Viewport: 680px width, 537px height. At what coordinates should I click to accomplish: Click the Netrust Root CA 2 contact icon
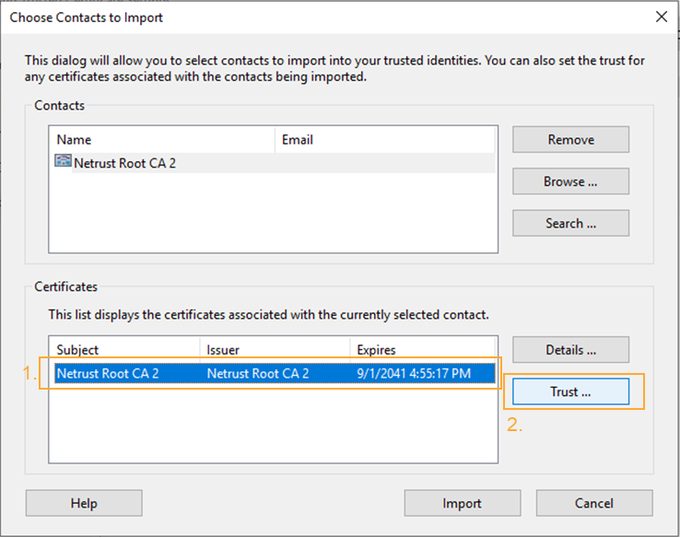63,161
